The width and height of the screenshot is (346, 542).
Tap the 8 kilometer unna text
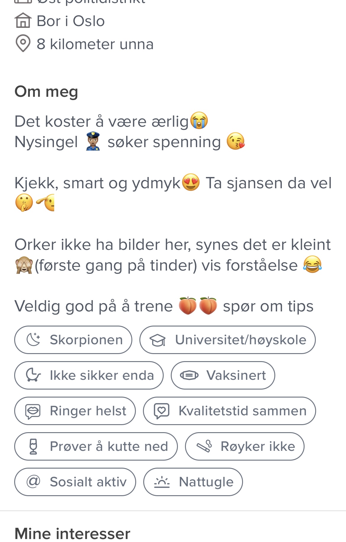point(95,44)
